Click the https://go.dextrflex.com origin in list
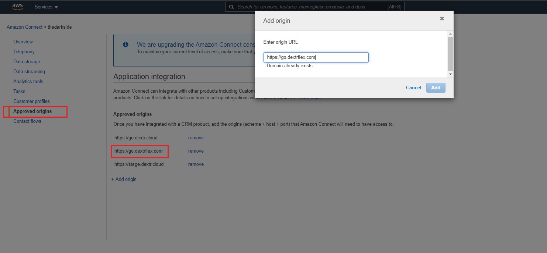Viewport: 547px width, 253px height. click(x=138, y=151)
